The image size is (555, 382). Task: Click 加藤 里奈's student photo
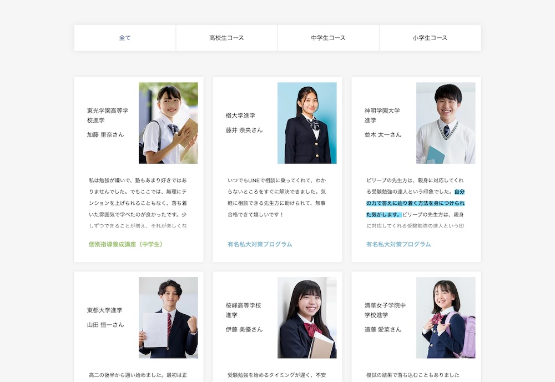pyautogui.click(x=168, y=123)
